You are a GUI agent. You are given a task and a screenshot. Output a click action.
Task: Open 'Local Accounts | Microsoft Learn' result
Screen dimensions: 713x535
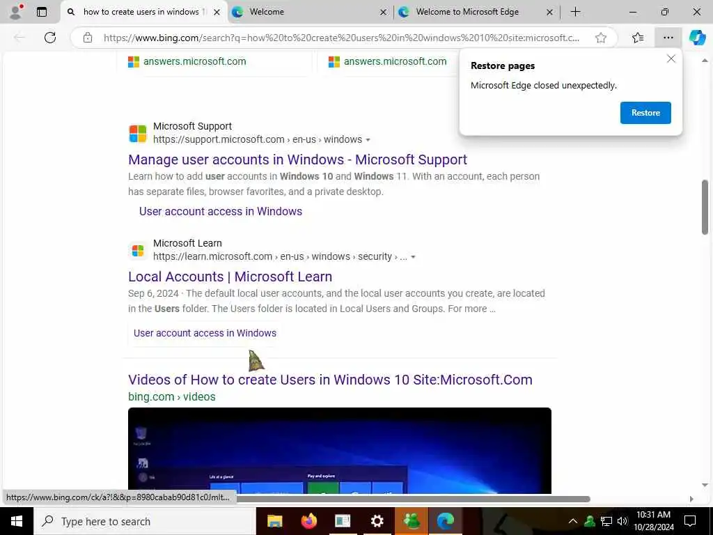point(230,277)
